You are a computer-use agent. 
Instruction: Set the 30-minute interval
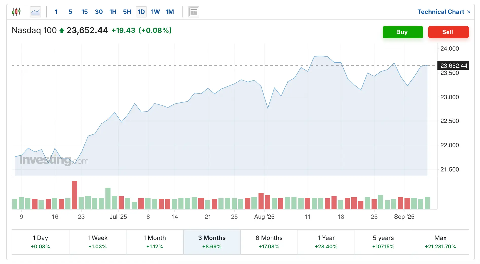click(x=99, y=12)
